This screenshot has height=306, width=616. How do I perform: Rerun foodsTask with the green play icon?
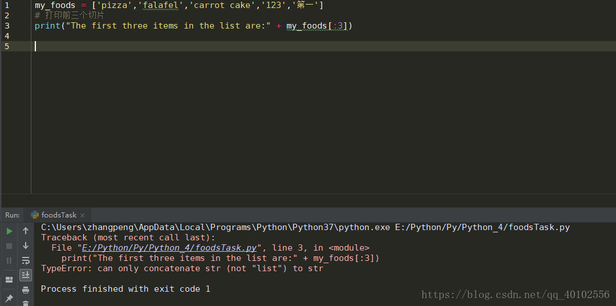[9, 231]
